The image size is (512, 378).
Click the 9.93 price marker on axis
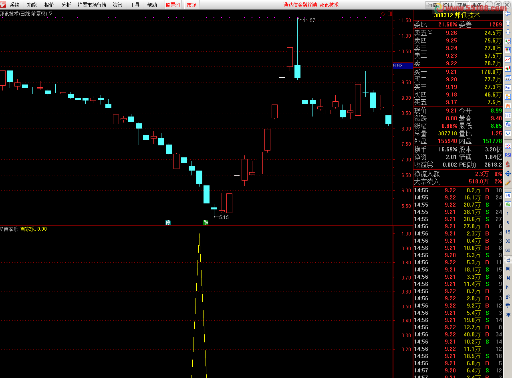tap(403, 66)
